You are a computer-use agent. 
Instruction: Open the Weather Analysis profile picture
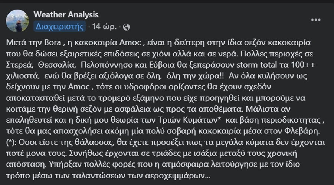pyautogui.click(x=17, y=21)
